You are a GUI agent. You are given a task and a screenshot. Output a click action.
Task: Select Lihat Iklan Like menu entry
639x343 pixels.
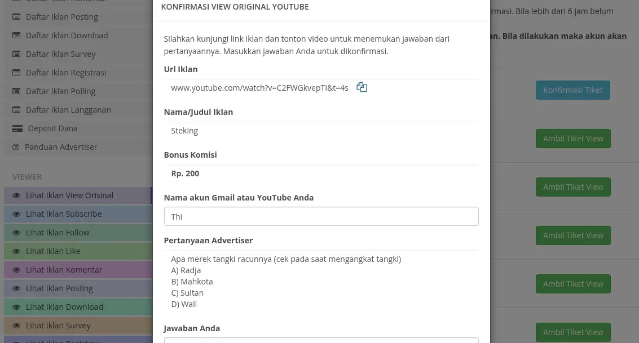tap(53, 251)
